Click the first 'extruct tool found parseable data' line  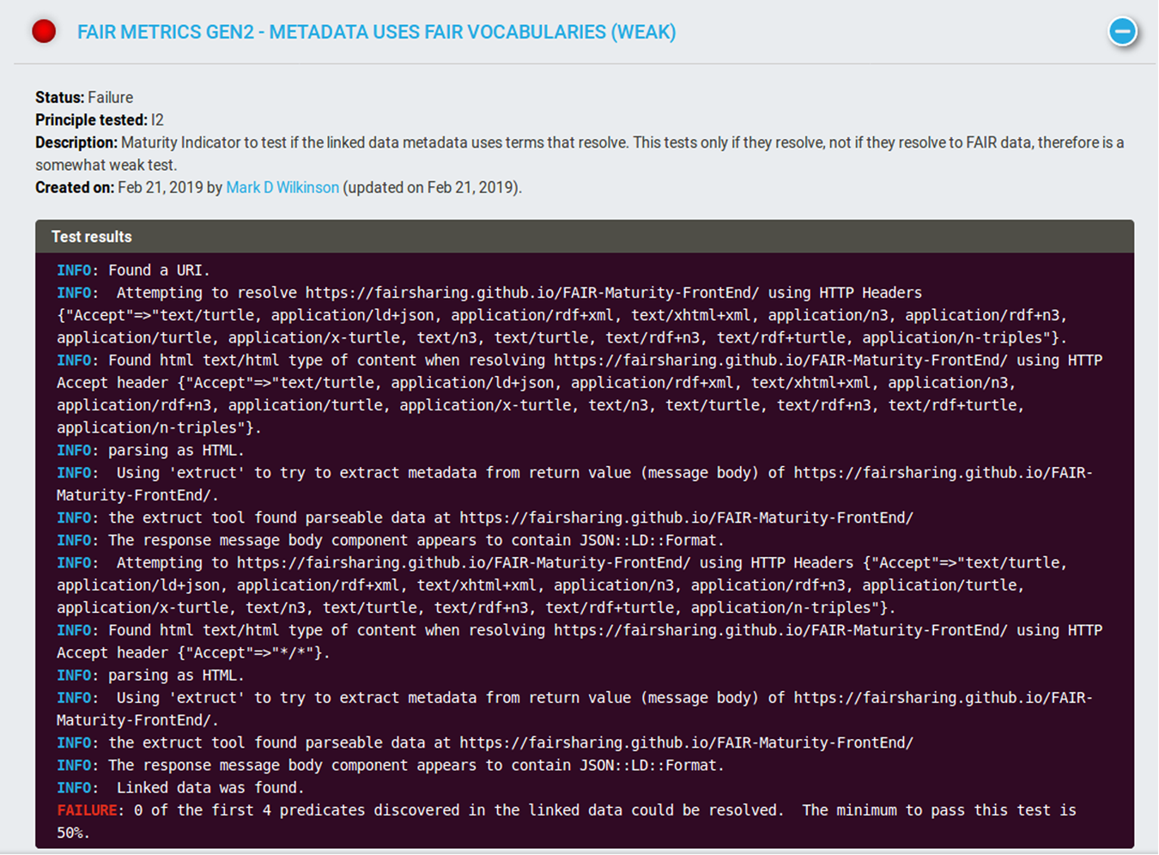[510, 518]
